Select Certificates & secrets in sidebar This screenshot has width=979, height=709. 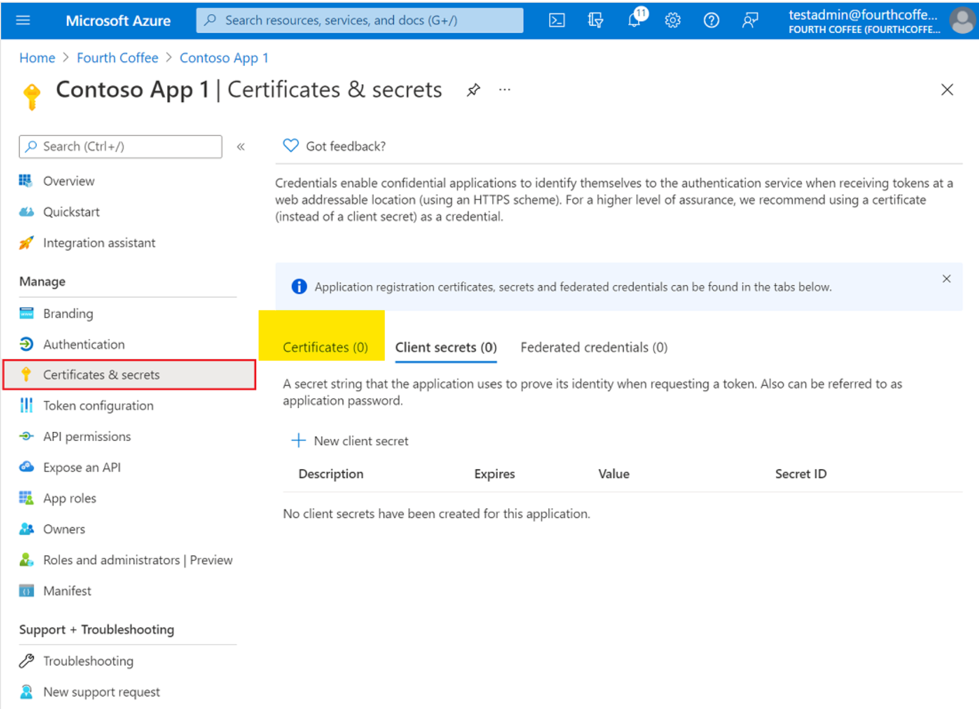(129, 375)
